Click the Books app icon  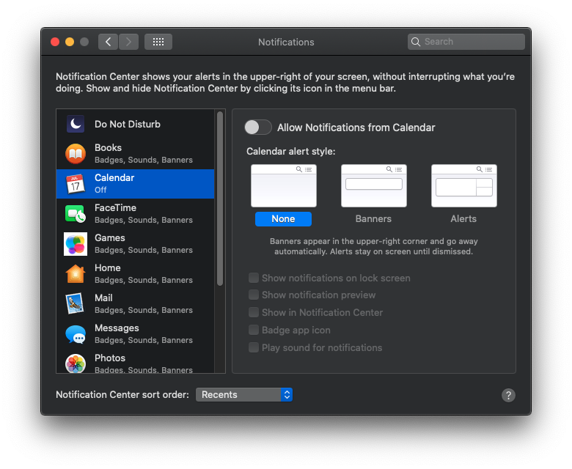click(76, 154)
